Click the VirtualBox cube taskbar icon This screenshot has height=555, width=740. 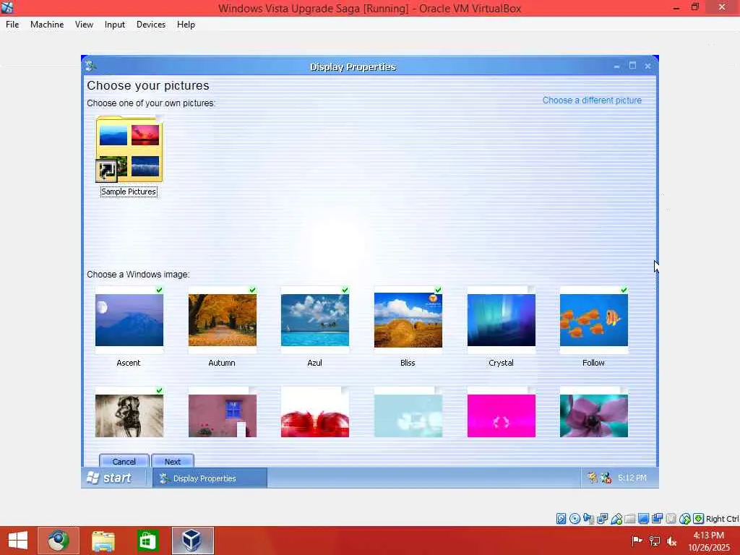192,541
